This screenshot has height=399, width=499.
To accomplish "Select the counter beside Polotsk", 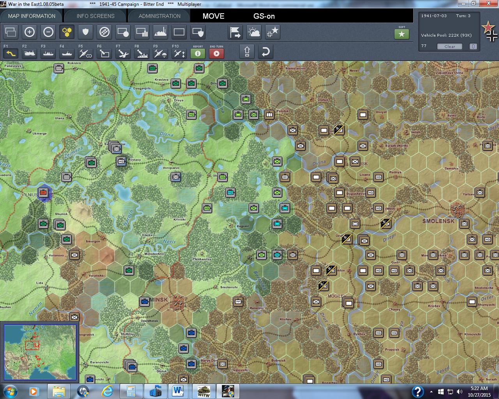I will pos(269,115).
